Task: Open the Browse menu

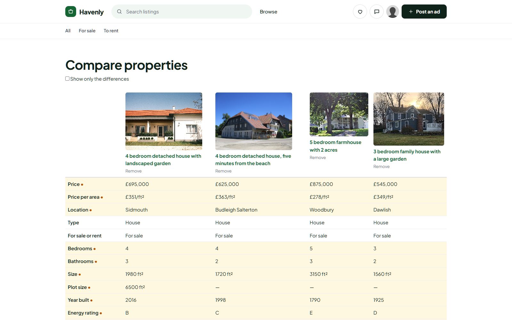Action: [268, 12]
